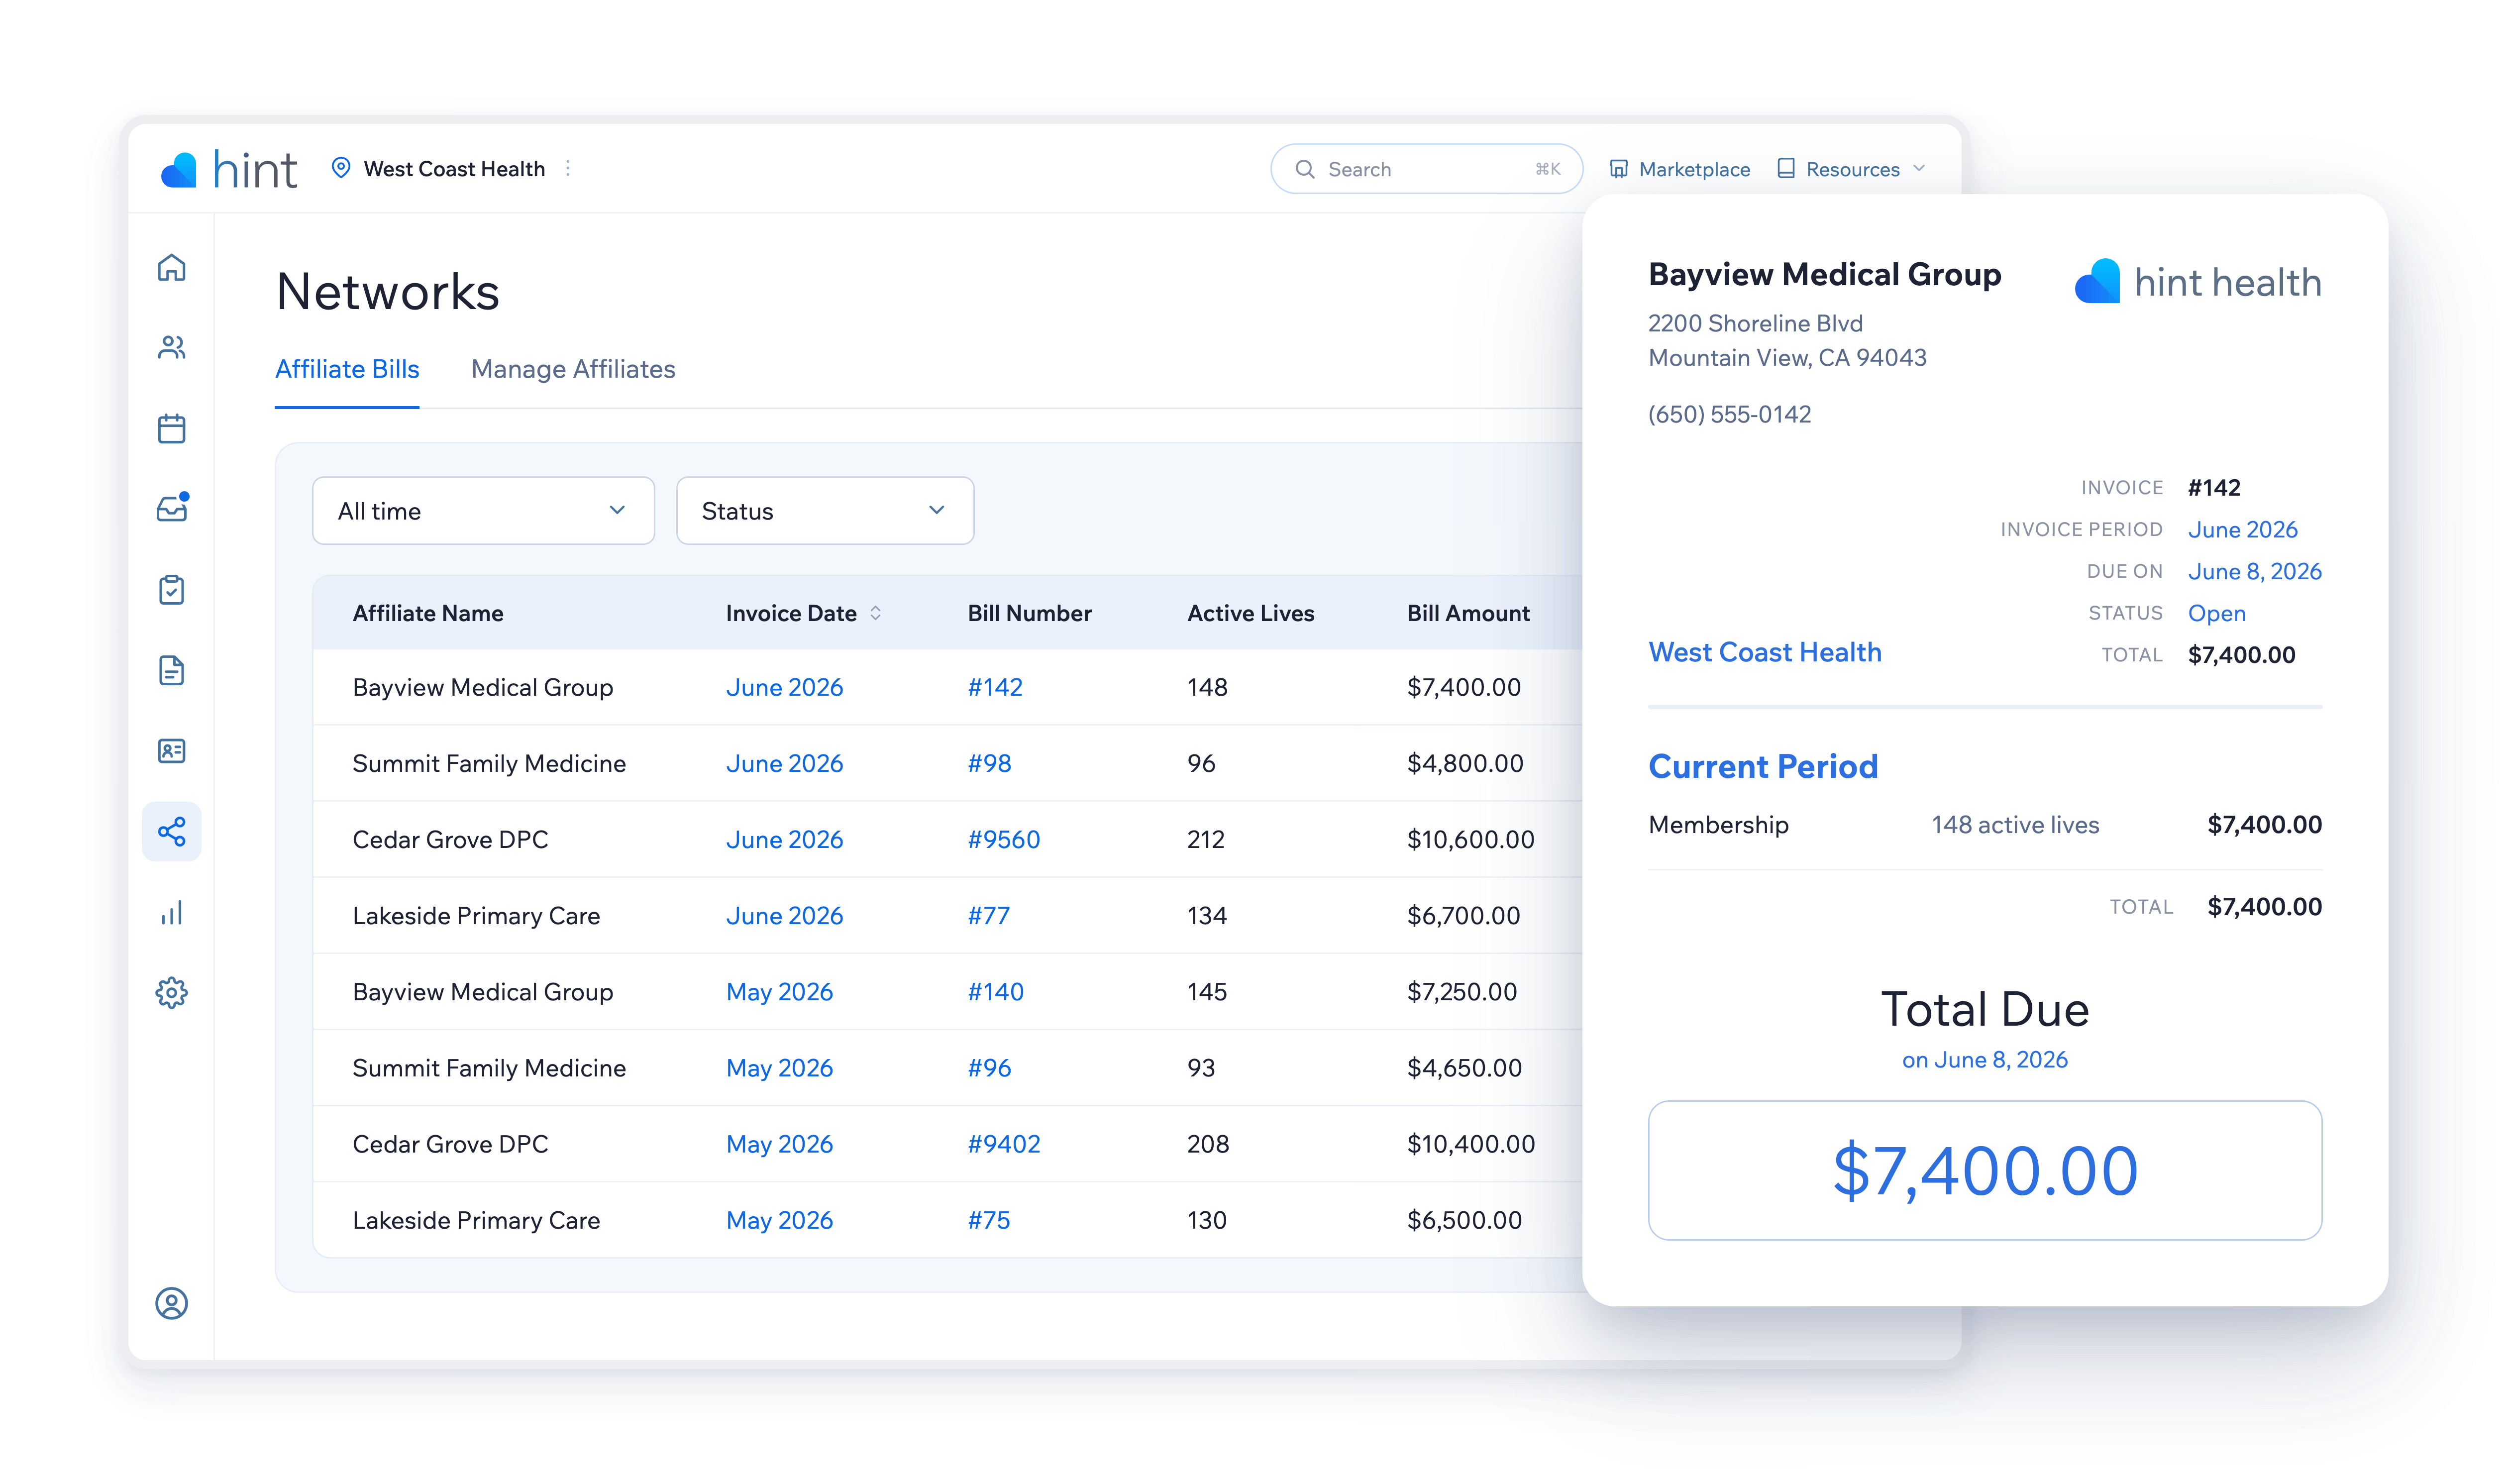Open the Inbox icon with notification dot
The image size is (2508, 1484).
(x=172, y=508)
